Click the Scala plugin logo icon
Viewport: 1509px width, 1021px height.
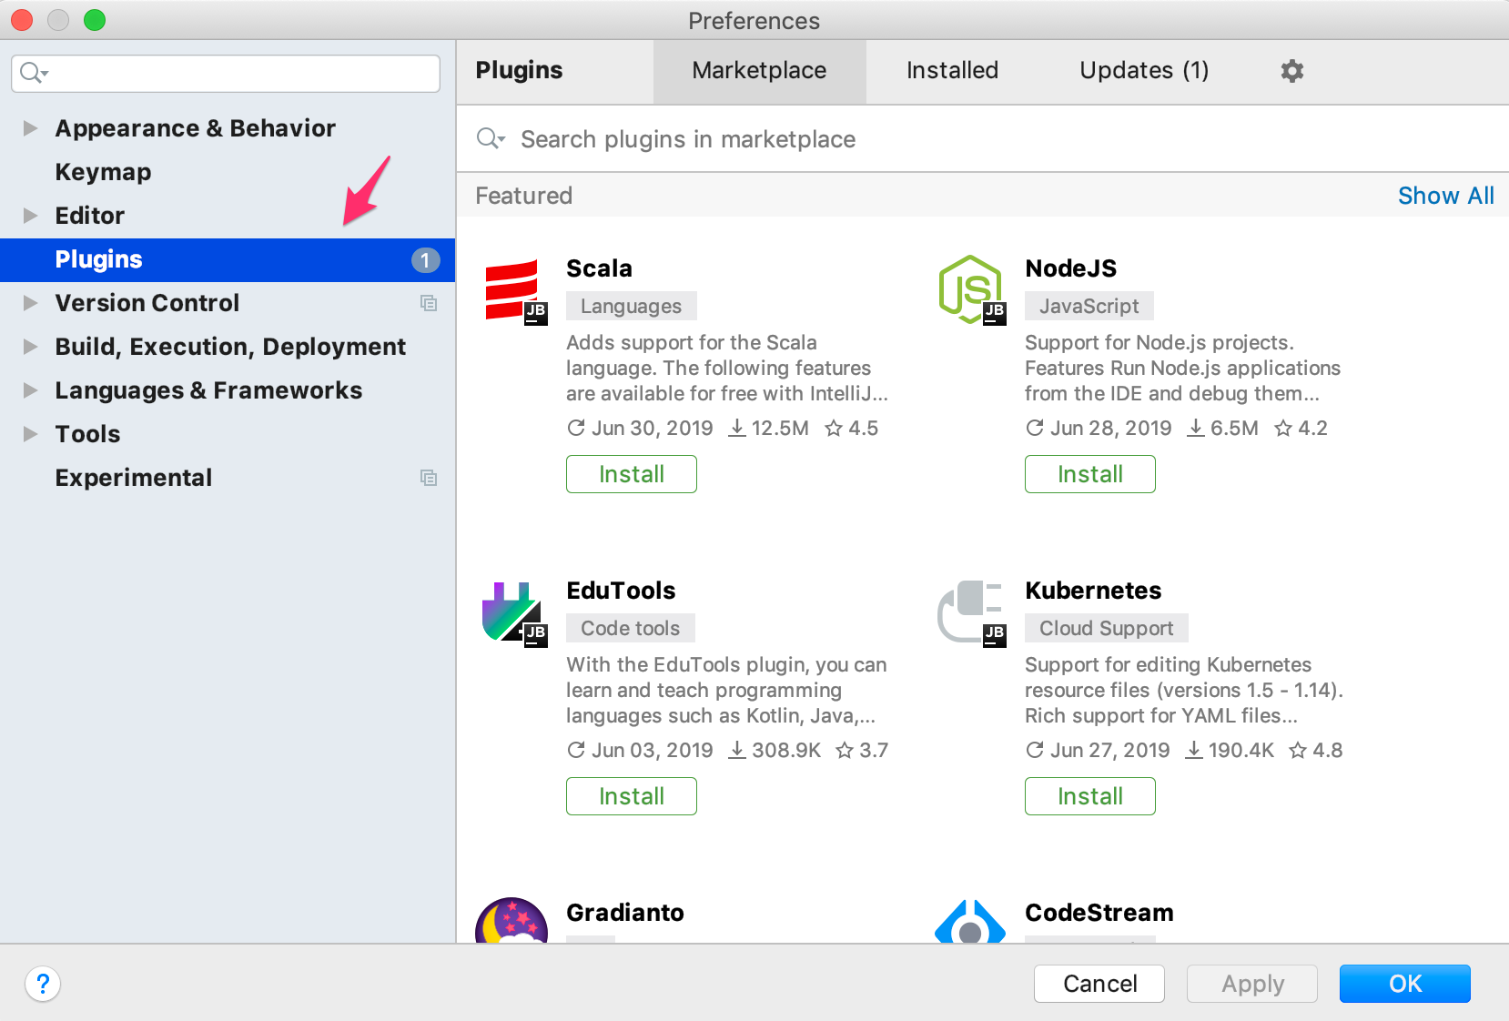click(514, 291)
